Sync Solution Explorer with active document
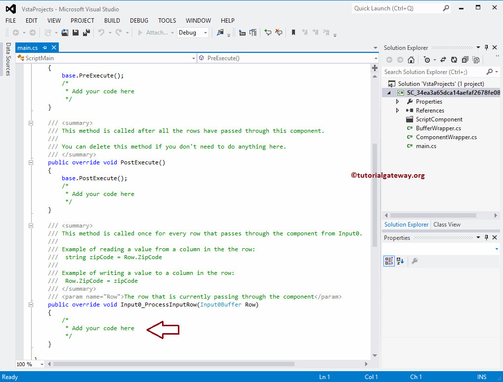Viewport: 503px width, 382px height. 444,59
